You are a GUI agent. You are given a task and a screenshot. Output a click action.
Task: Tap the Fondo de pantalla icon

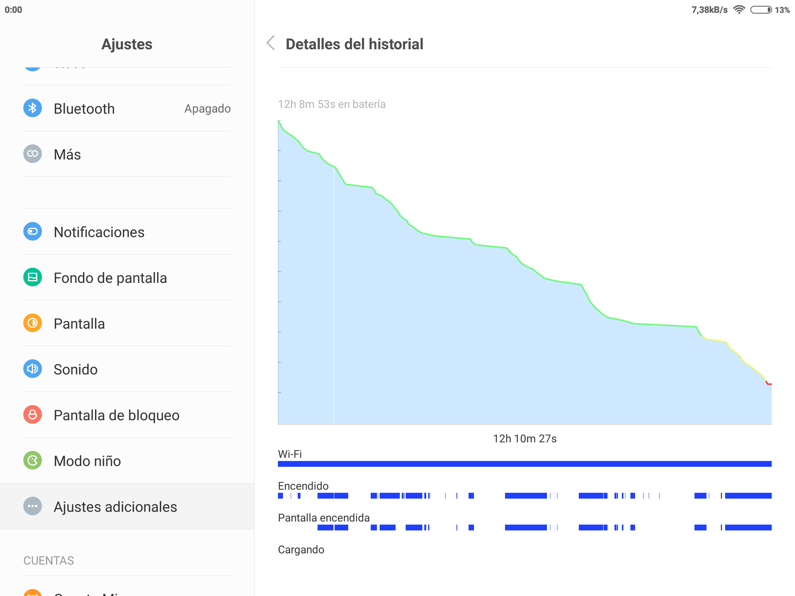click(x=33, y=277)
